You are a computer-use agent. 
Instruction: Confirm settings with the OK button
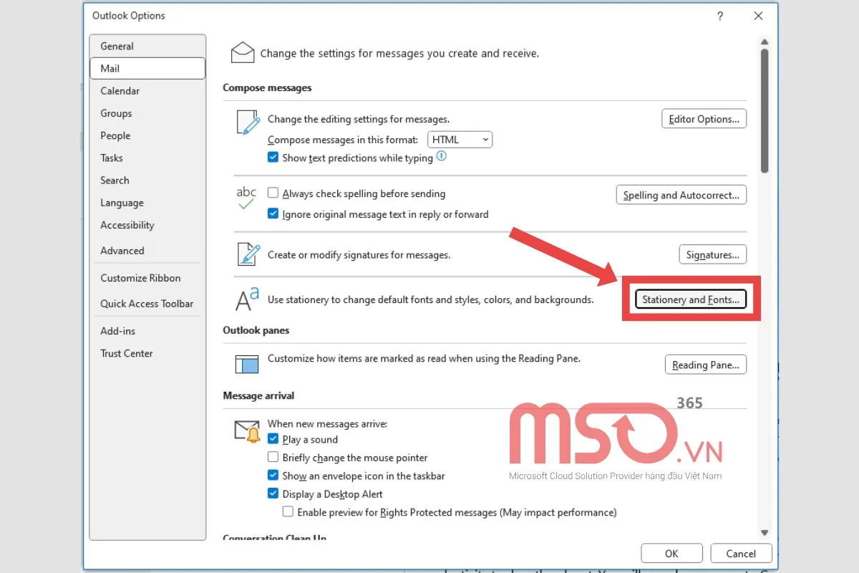[x=671, y=553]
